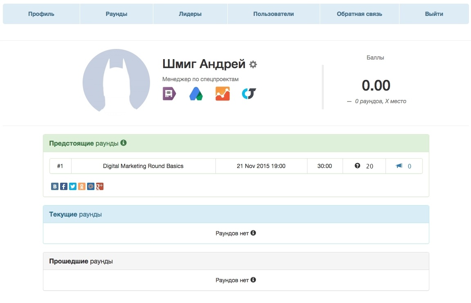This screenshot has width=471, height=303.
Task: Share via VKontakte icon
Action: tap(55, 186)
